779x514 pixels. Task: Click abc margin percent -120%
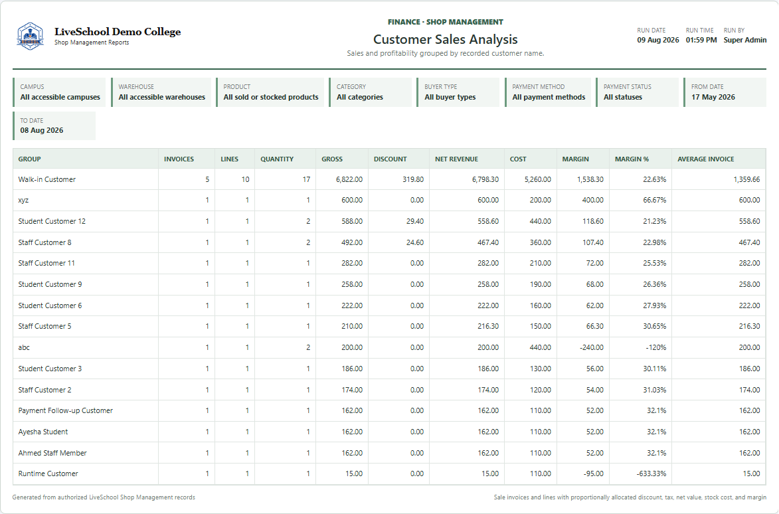tap(655, 347)
